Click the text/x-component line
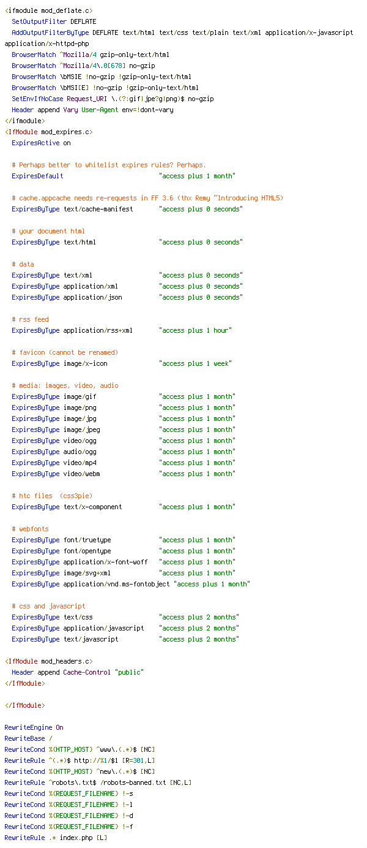 coord(124,507)
